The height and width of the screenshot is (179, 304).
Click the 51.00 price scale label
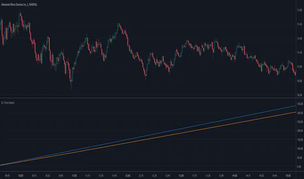[299, 67]
